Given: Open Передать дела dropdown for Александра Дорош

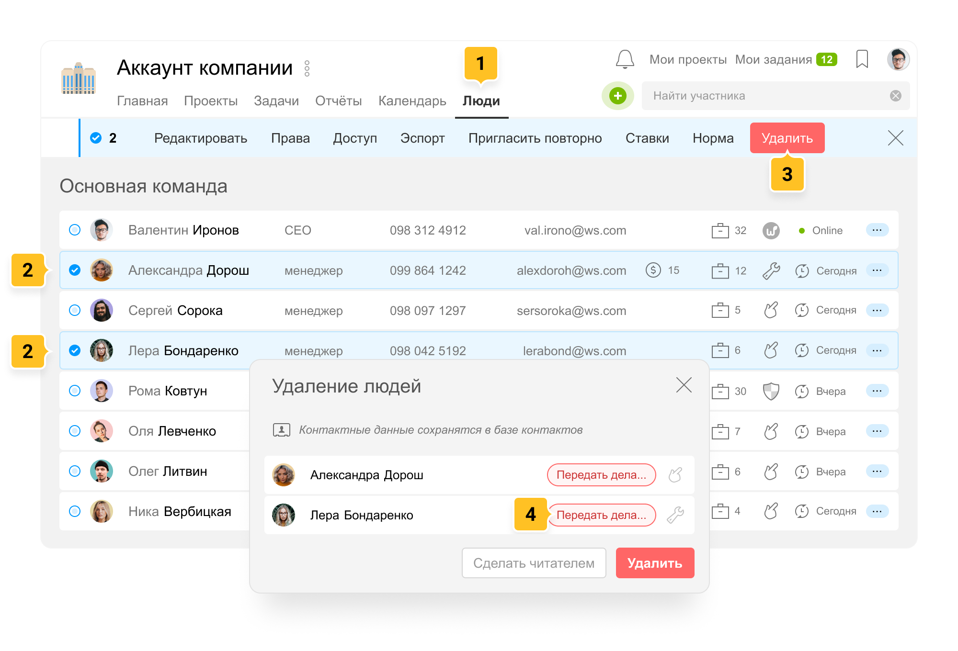Looking at the screenshot, I should (x=601, y=475).
